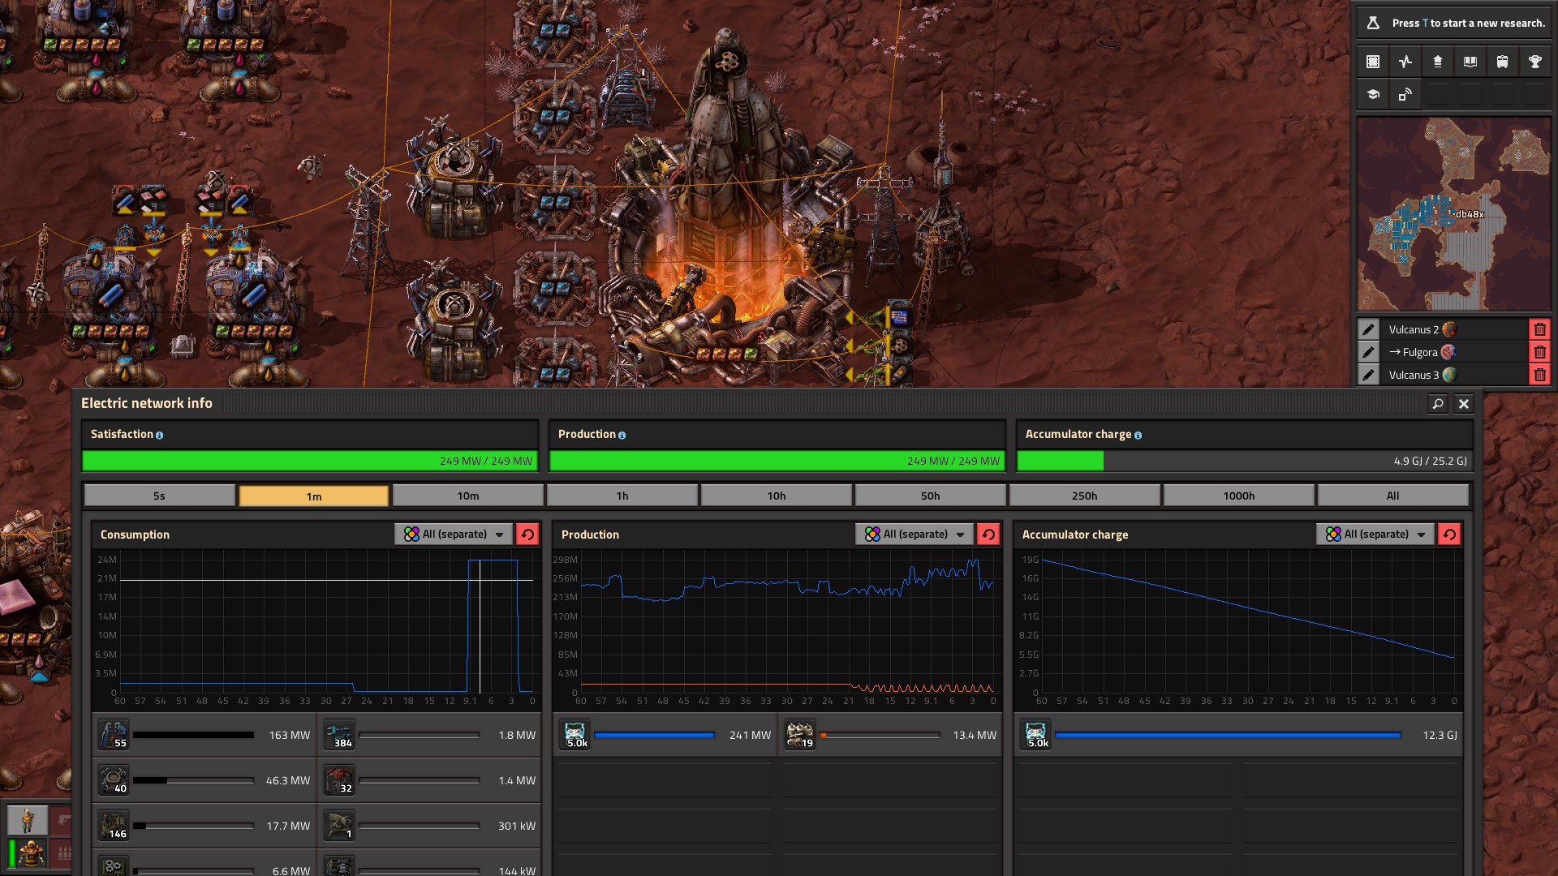The height and width of the screenshot is (876, 1558).
Task: Rename Vulcanus 2 with pencil icon
Action: (1368, 329)
